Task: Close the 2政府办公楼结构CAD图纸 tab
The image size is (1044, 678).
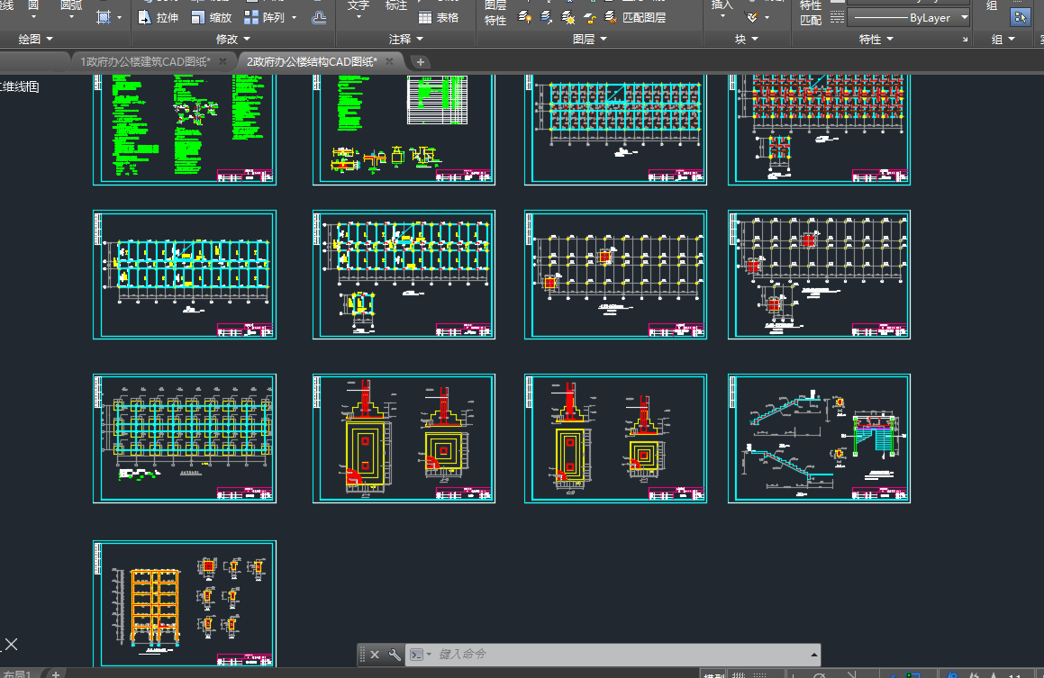Action: pos(389,61)
